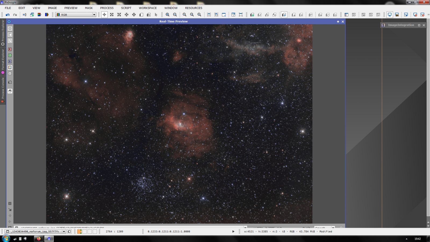
Task: Toggle the blue B channel display
Action: (x=10, y=61)
